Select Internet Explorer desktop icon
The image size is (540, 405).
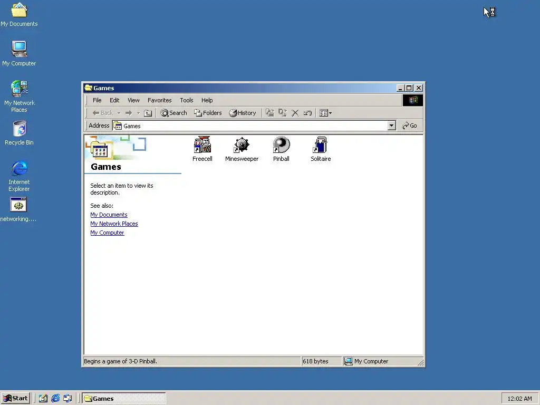coord(19,176)
